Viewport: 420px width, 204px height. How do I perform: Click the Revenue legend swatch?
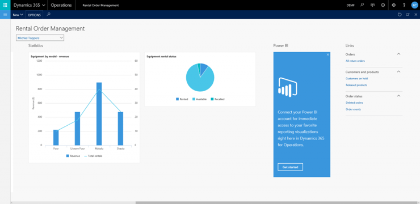[68, 156]
